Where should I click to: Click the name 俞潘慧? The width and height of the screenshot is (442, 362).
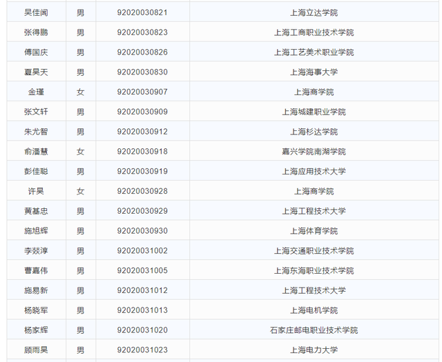(x=36, y=152)
